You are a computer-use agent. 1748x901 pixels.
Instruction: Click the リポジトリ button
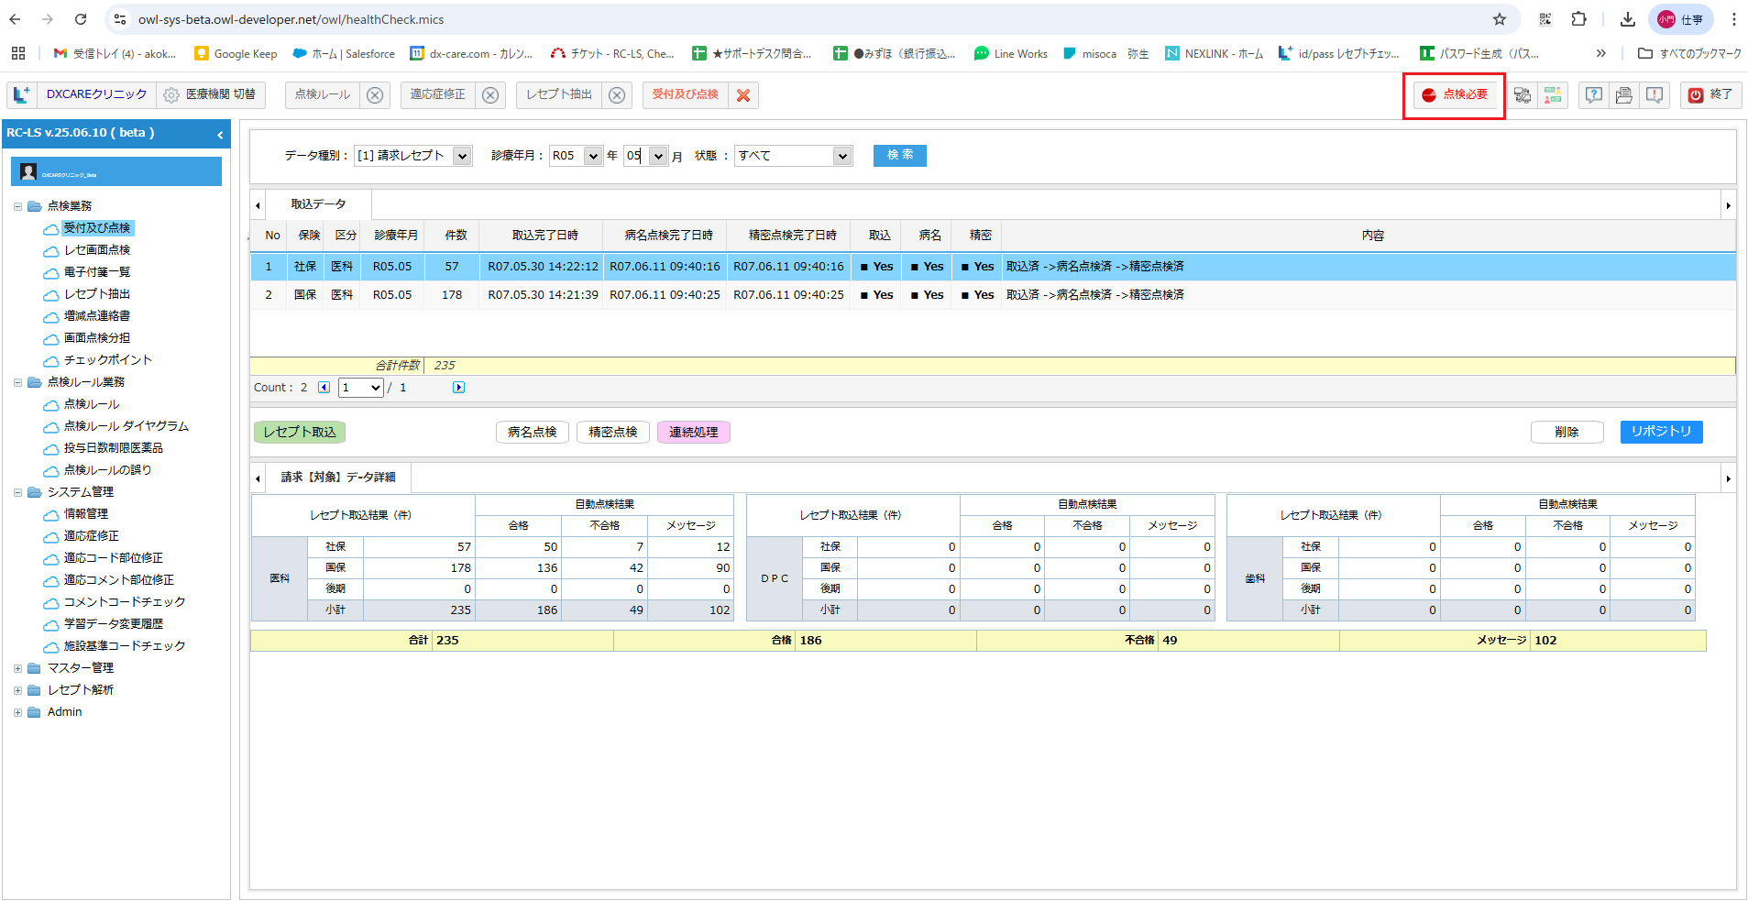[1662, 432]
